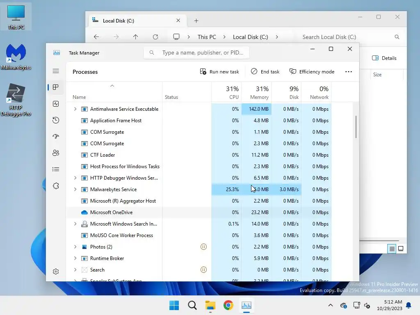The width and height of the screenshot is (420, 315).
Task: Click Local Disk (C:) breadcrumb segment
Action: coord(251,37)
